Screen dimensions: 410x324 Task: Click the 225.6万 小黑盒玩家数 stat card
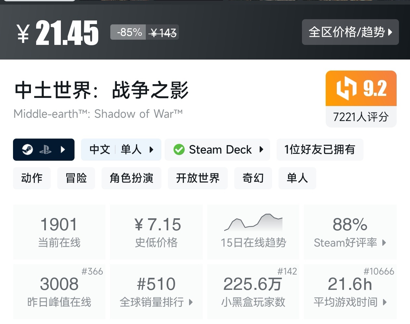[x=253, y=291]
